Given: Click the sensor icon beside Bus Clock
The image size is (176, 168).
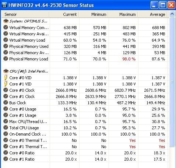Looking at the screenshot, I should pos(6,102).
